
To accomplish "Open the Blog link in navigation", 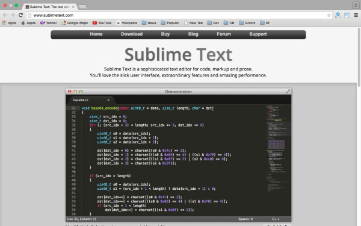I will click(193, 34).
